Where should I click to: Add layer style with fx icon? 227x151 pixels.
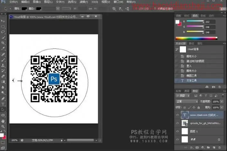point(192,147)
